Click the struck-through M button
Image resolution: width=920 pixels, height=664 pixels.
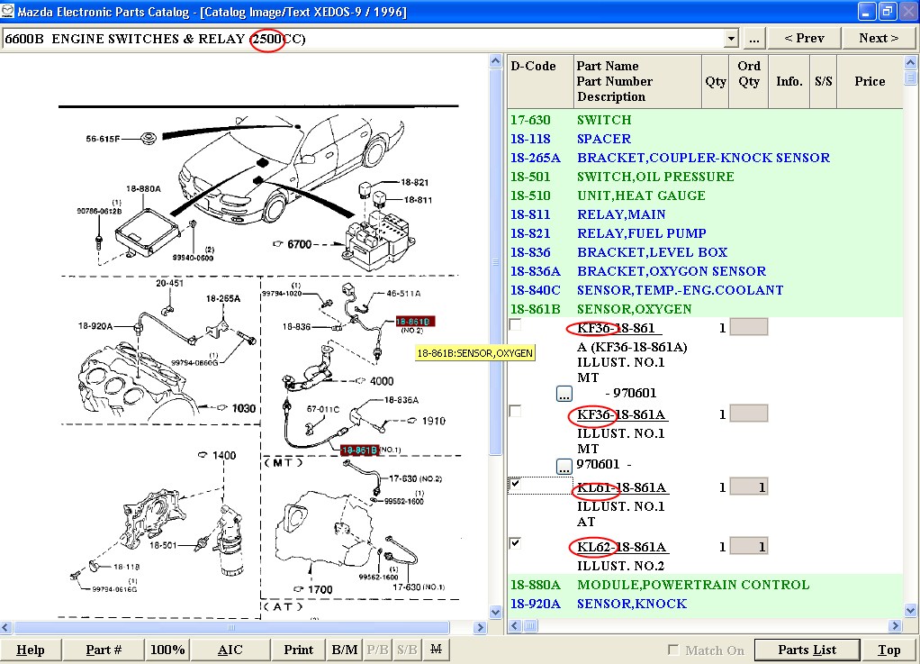coord(436,650)
